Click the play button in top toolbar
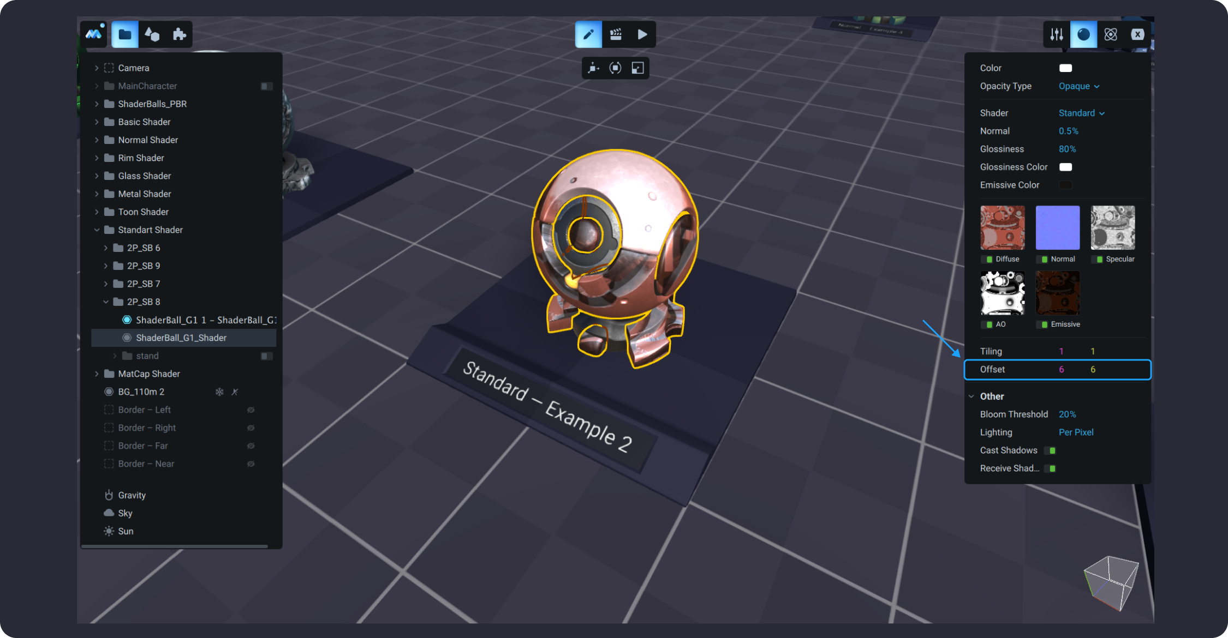Screen dimensions: 1228x638 click(642, 34)
